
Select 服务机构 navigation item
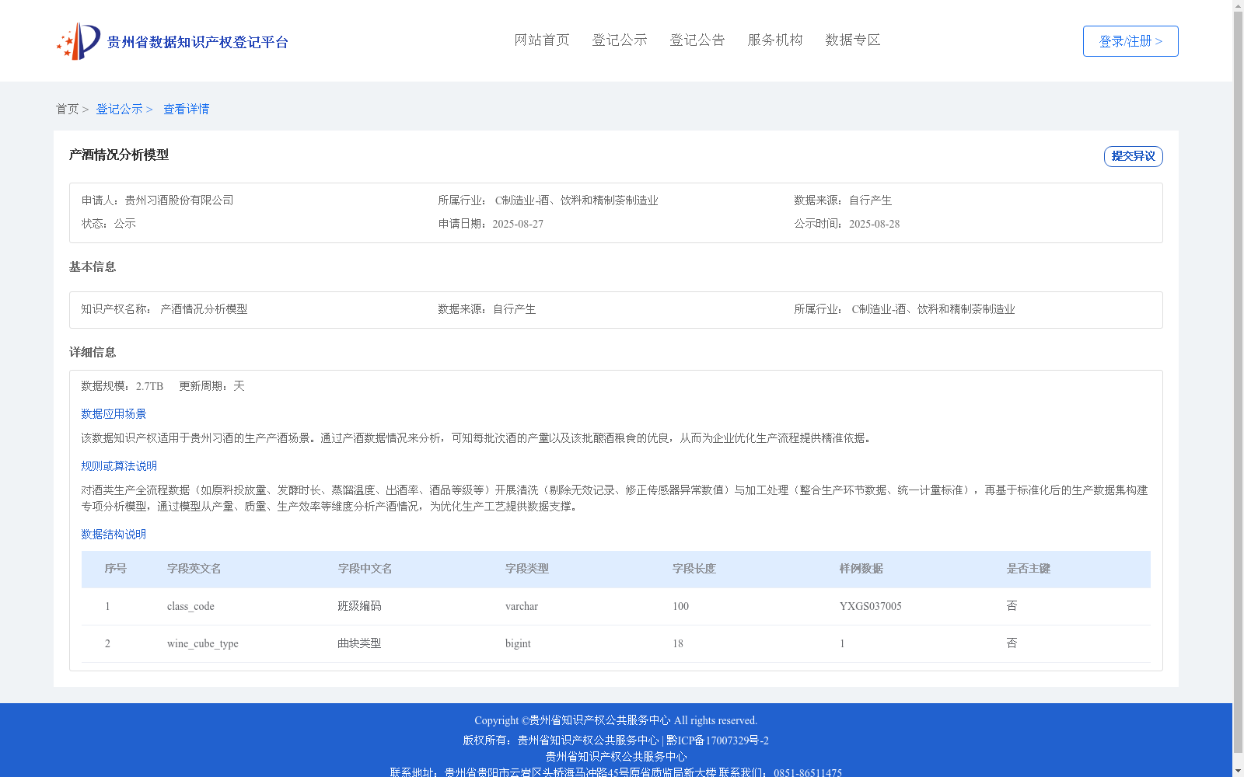775,40
